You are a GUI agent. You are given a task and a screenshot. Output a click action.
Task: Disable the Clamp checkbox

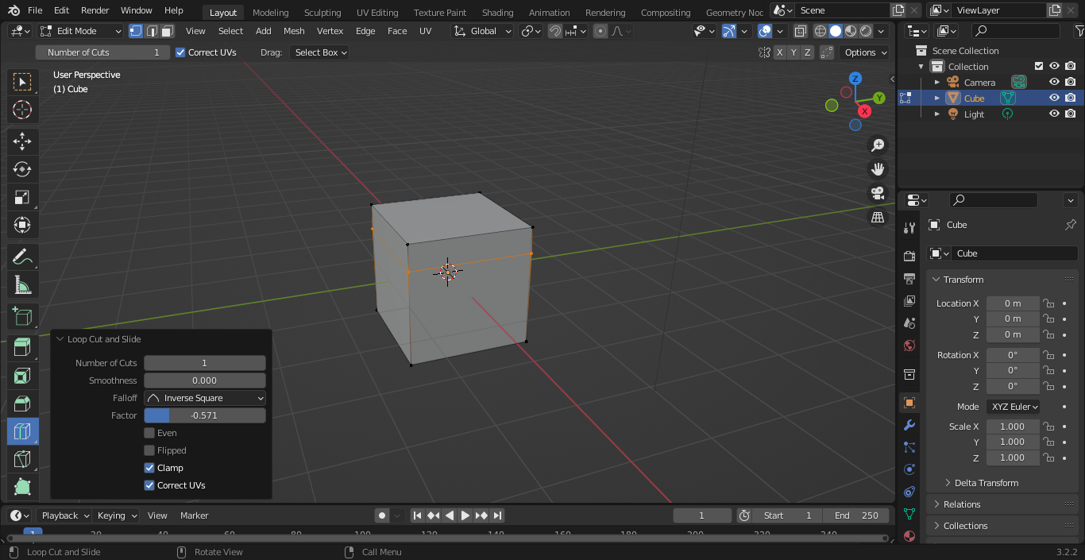coord(149,468)
